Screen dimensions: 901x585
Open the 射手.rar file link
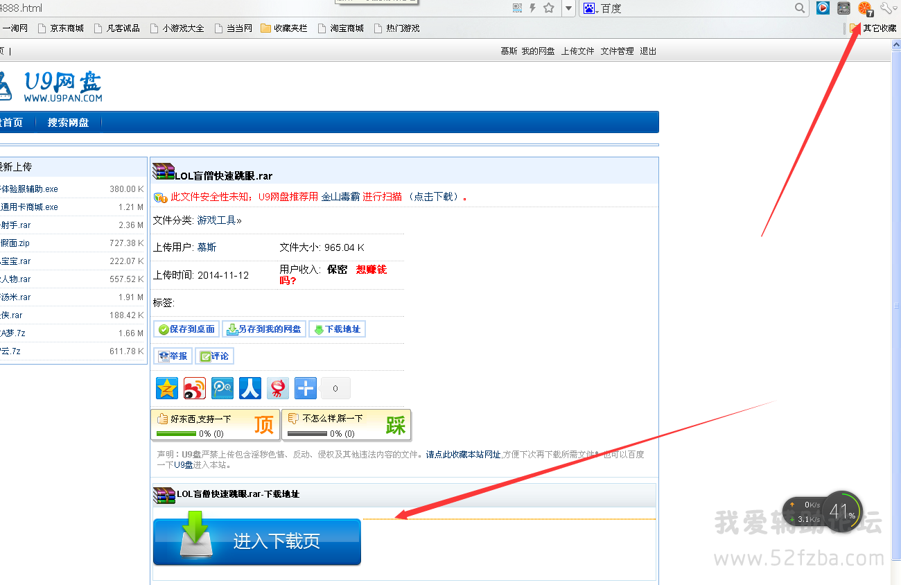[15, 225]
